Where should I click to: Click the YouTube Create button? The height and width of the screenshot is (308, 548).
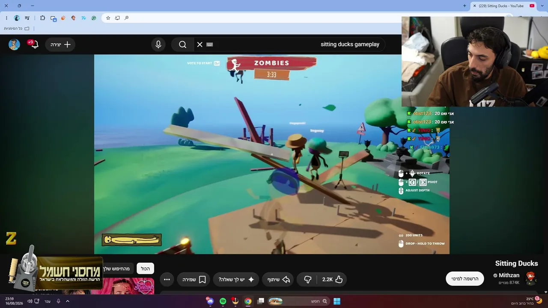(x=60, y=44)
